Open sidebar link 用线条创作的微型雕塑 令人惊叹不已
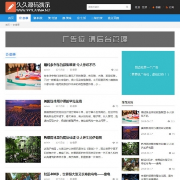The image size is (180, 180). 157,114
